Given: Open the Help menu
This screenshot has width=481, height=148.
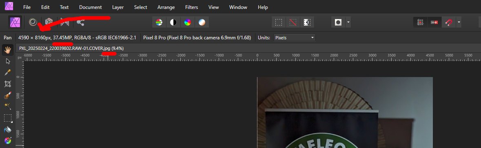Looking at the screenshot, I should 263,7.
